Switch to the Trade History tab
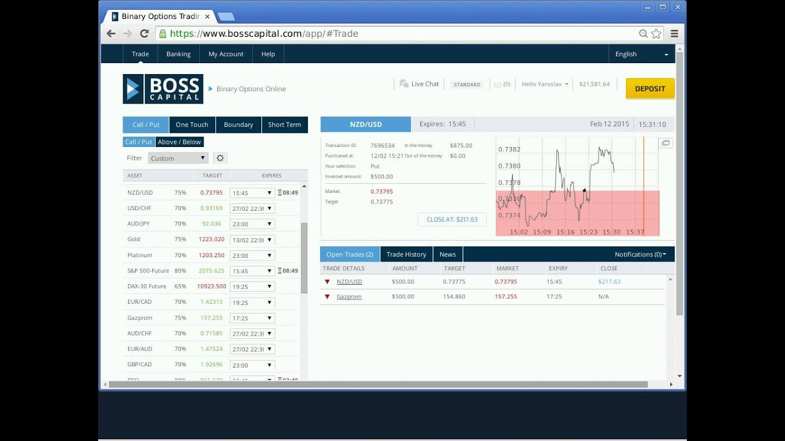The width and height of the screenshot is (785, 441). coord(406,254)
